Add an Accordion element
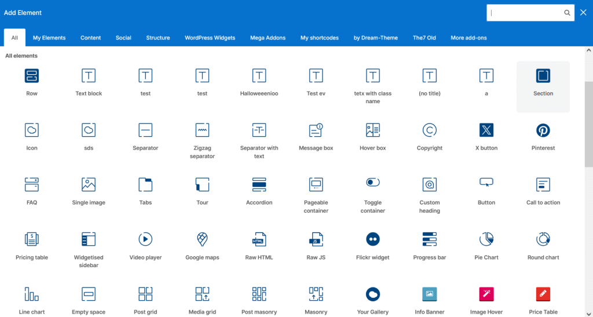 (259, 191)
